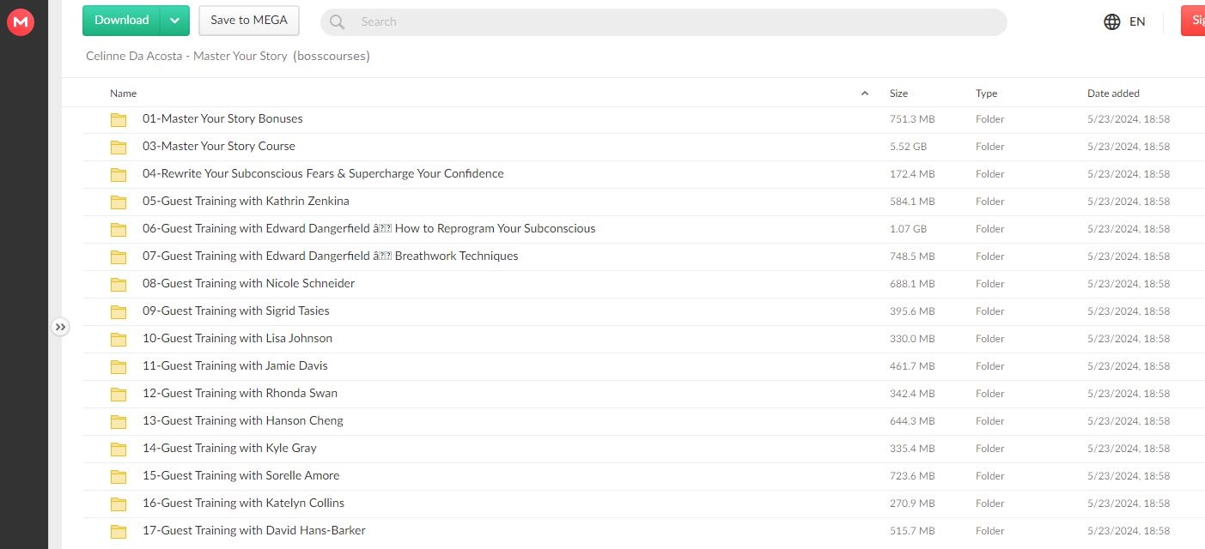Image resolution: width=1205 pixels, height=549 pixels.
Task: Click the Save to MEGA button
Action: click(249, 21)
